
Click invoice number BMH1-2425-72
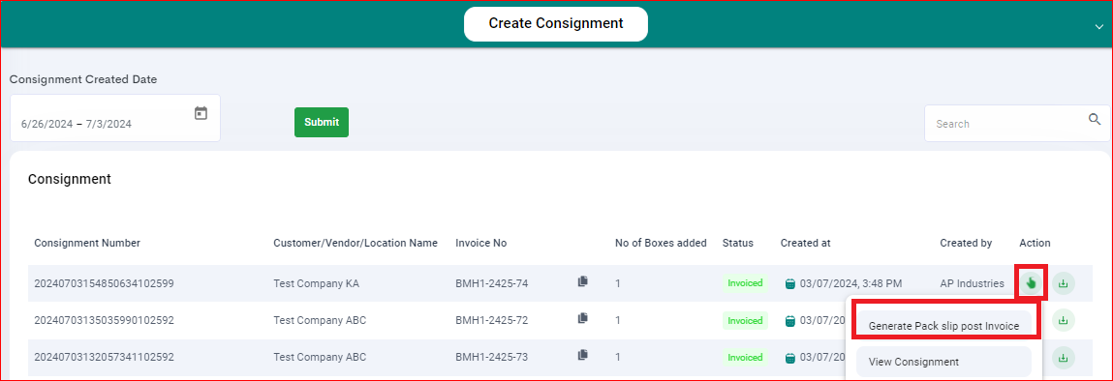tap(492, 320)
